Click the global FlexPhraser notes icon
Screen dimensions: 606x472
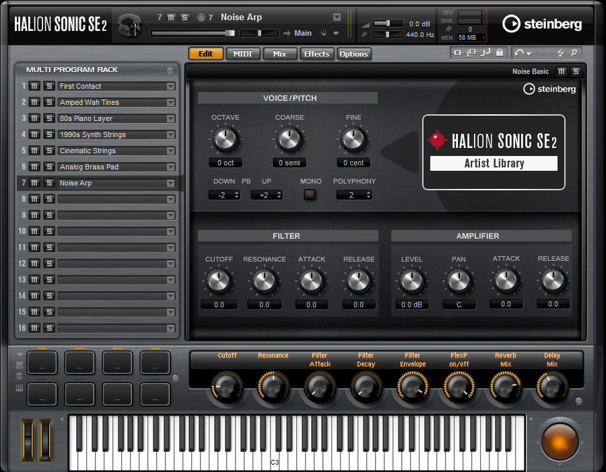click(x=485, y=53)
